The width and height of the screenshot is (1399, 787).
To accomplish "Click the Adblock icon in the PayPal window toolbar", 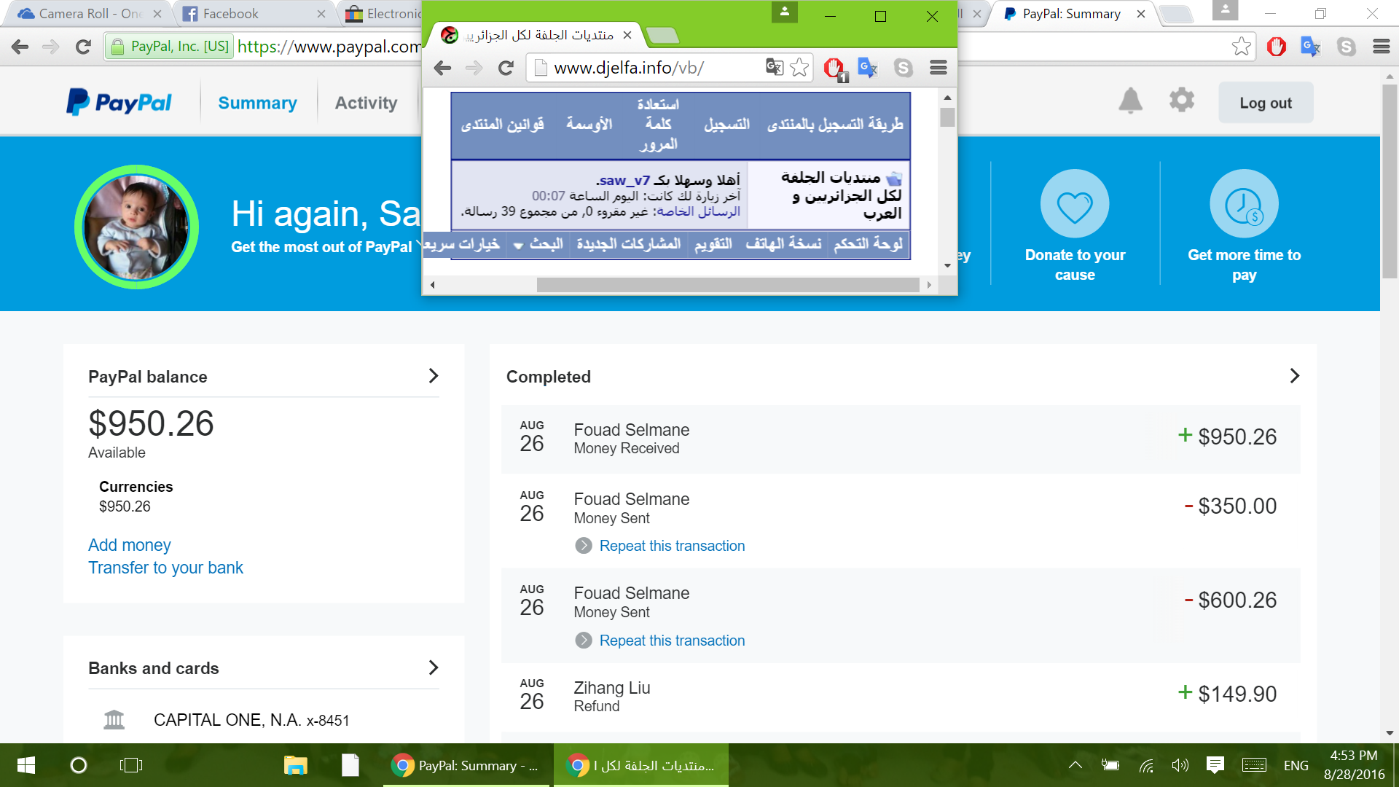I will pos(1277,47).
